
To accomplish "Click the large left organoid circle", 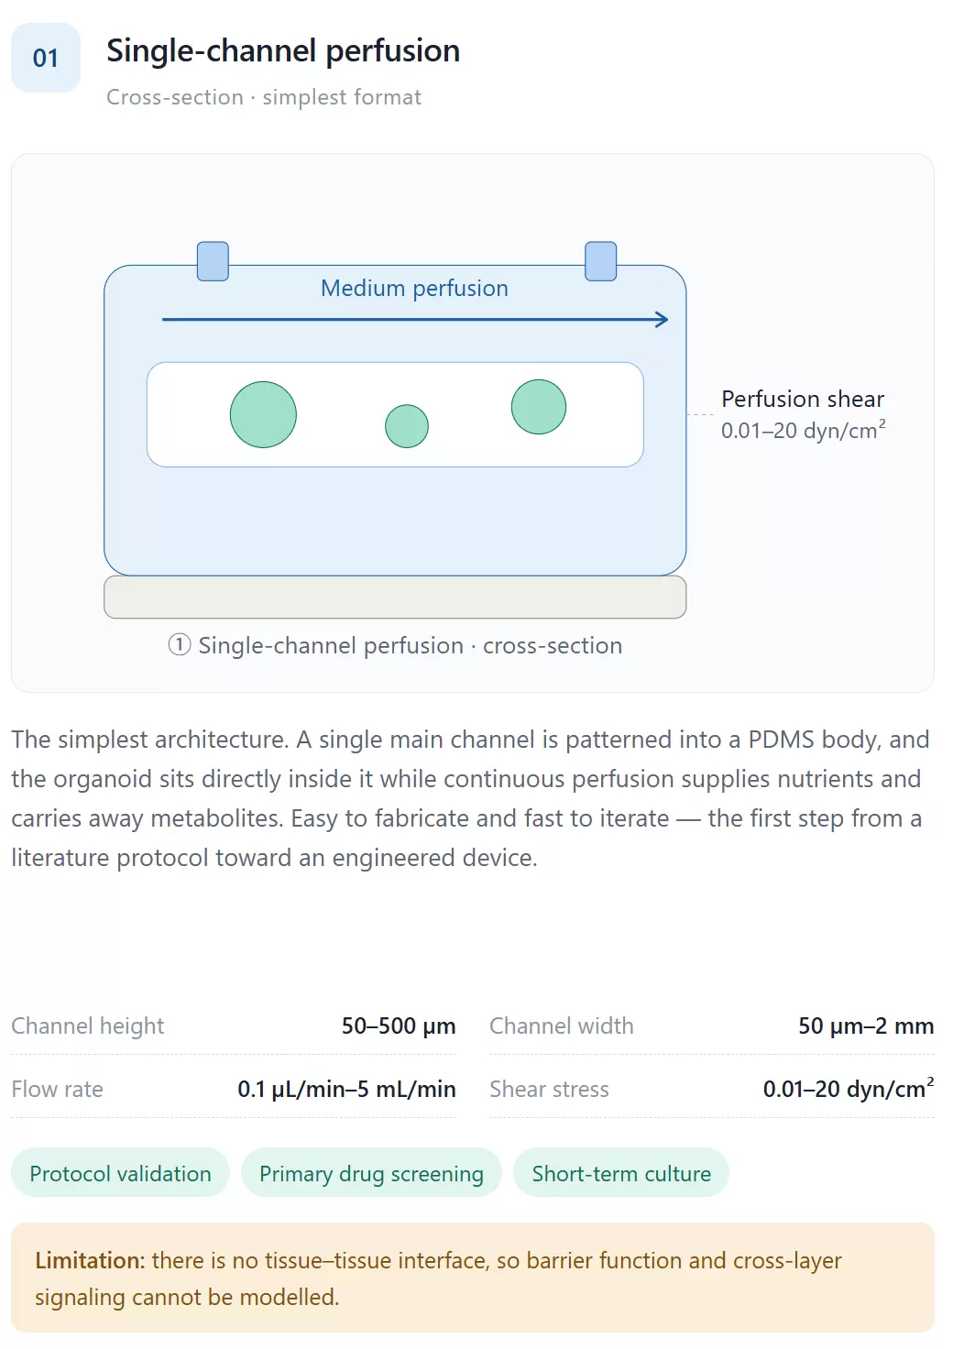I will click(263, 414).
